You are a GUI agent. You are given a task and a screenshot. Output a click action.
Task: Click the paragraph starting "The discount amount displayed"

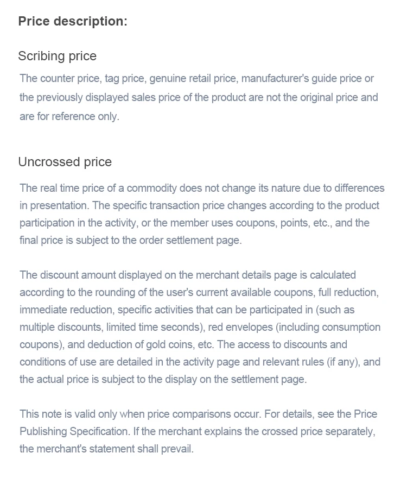200,327
